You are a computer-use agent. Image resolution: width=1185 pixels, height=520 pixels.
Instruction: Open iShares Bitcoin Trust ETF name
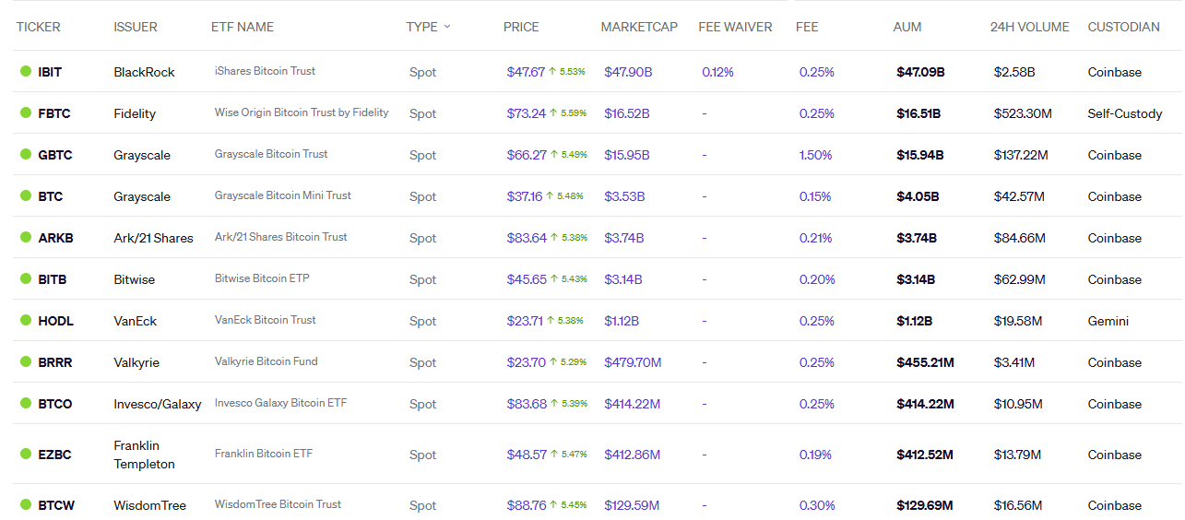pyautogui.click(x=265, y=71)
